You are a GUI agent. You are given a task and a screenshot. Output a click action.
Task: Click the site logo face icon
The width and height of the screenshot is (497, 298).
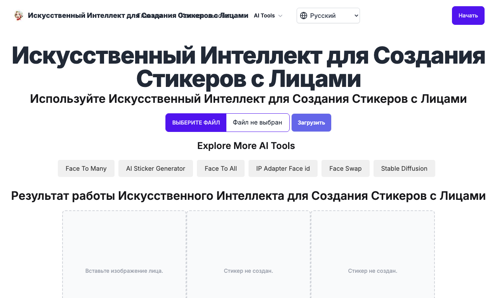18,16
